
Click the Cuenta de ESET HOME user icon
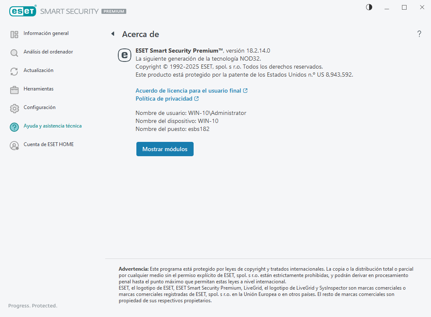14,146
